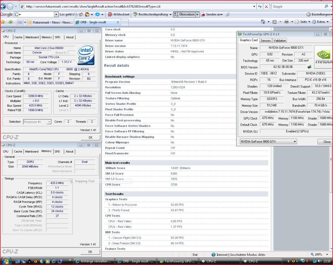Image resolution: width=333 pixels, height=265 pixels.
Task: Open the Favorites star icon
Action: click(3, 22)
